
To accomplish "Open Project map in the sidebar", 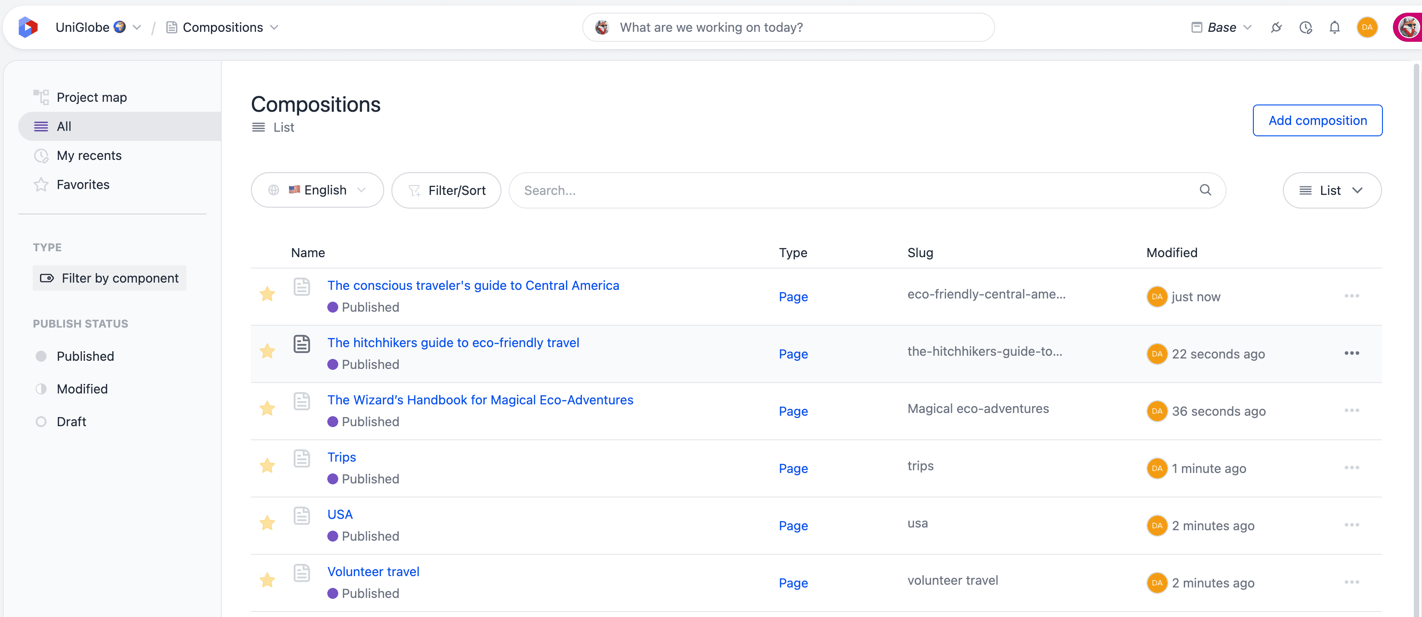I will 92,97.
